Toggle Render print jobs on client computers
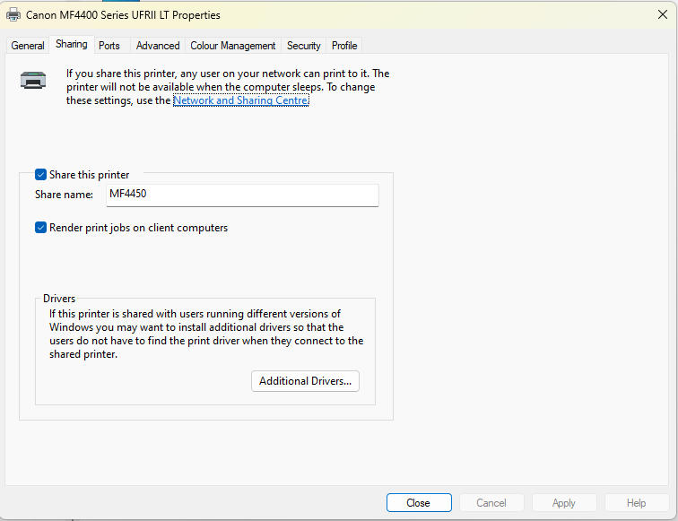The height and width of the screenshot is (521, 678). pyautogui.click(x=40, y=228)
